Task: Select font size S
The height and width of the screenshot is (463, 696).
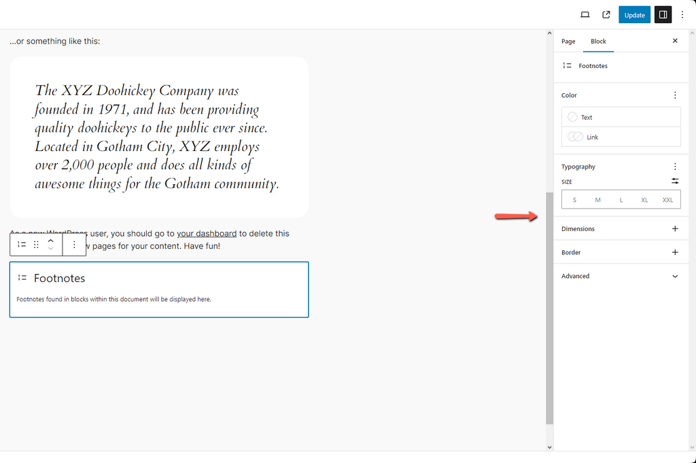Action: (x=574, y=200)
